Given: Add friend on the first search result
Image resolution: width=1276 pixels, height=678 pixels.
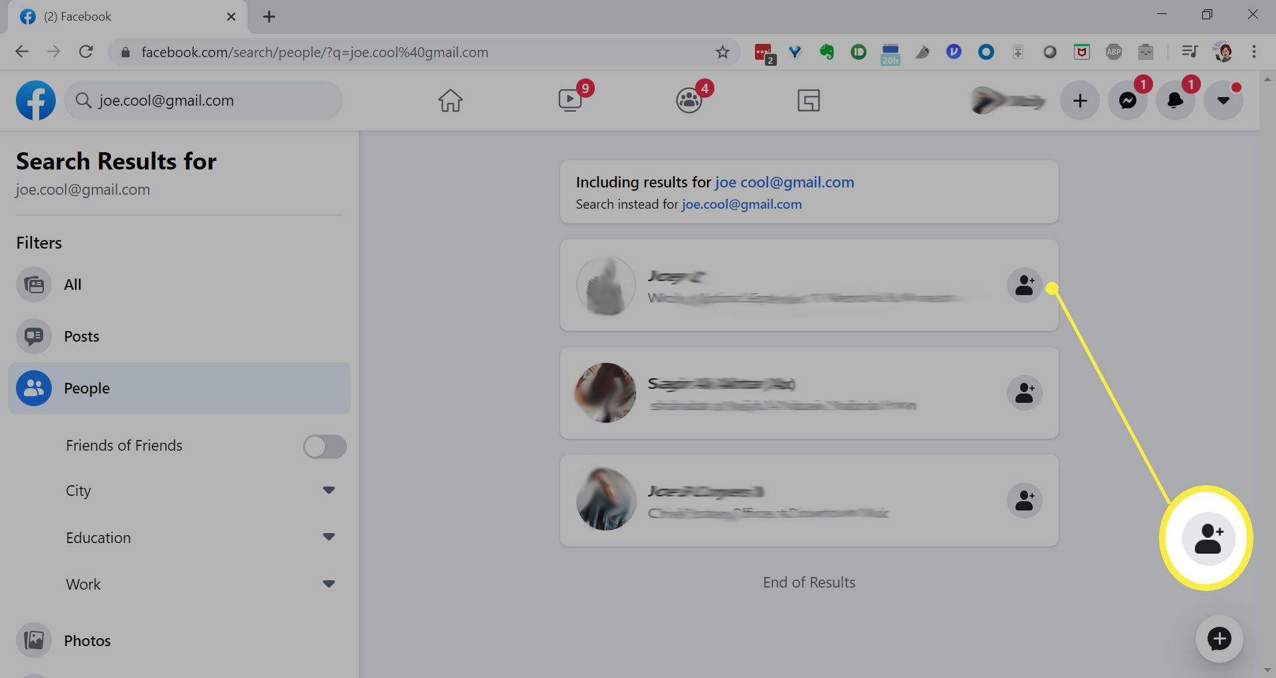Looking at the screenshot, I should pos(1025,285).
